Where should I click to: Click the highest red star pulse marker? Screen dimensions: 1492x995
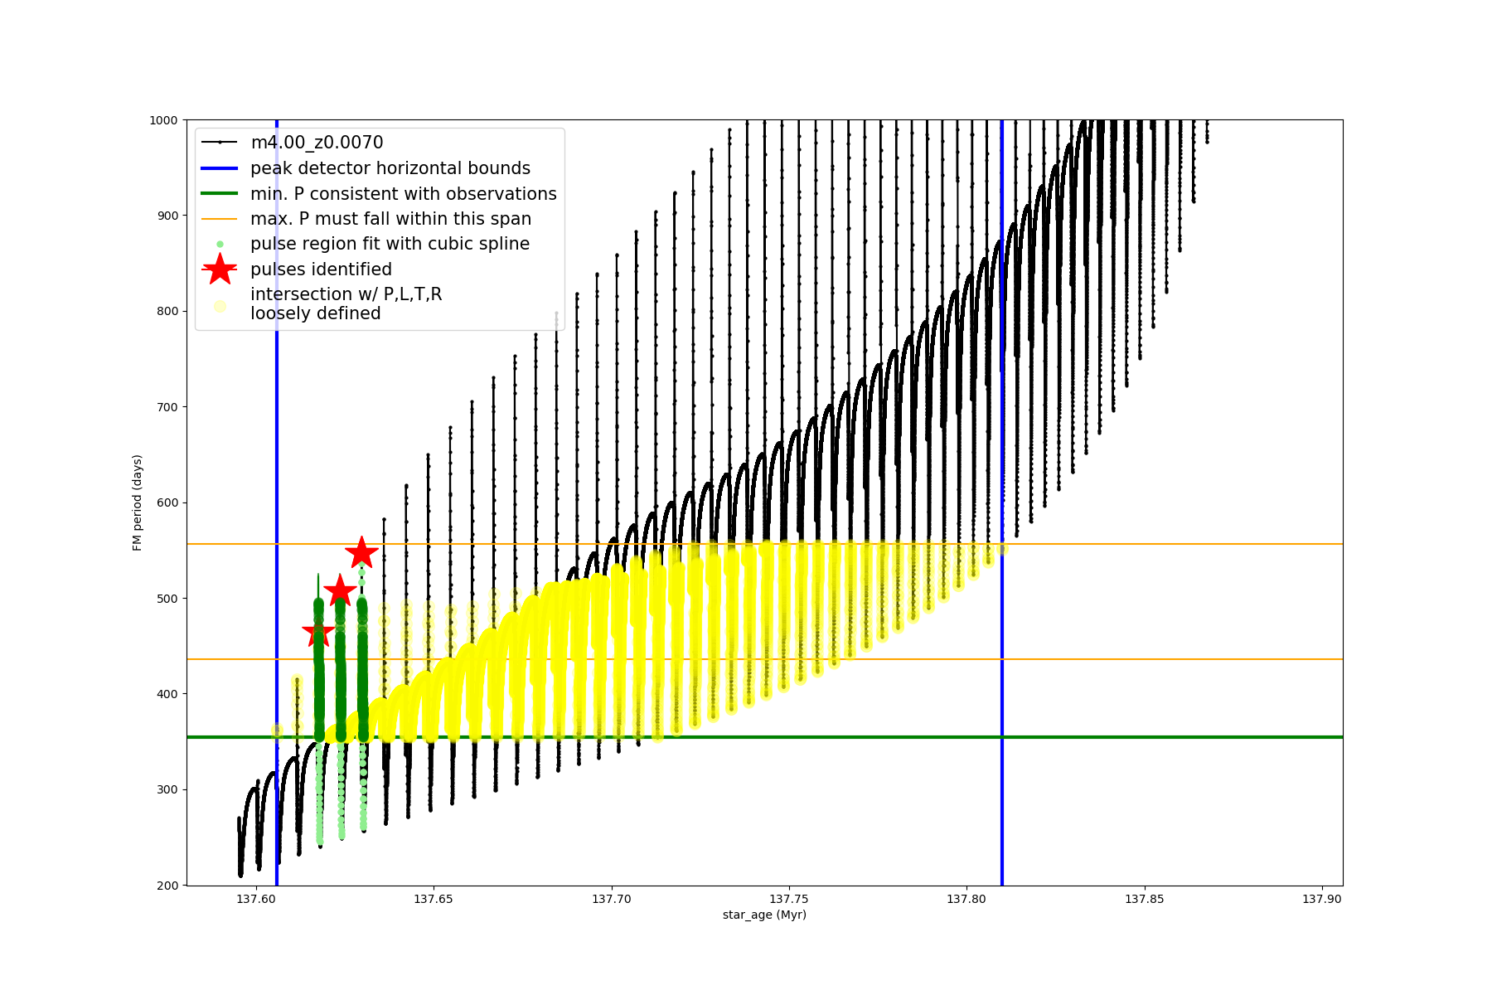click(361, 553)
